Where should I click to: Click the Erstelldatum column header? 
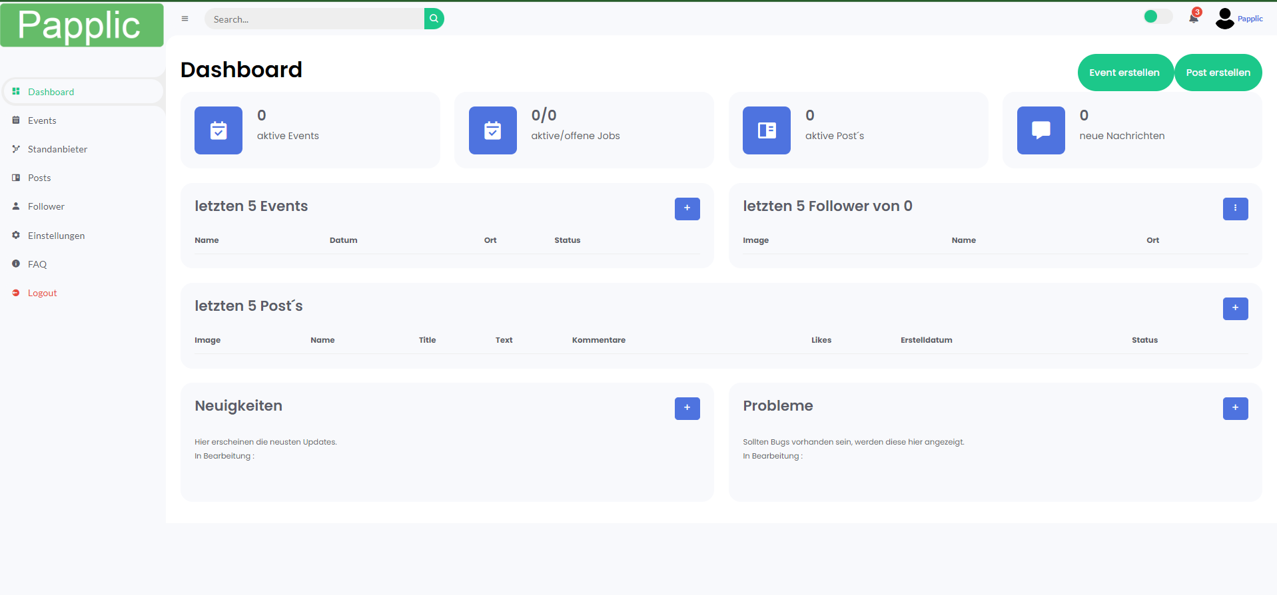[x=927, y=340]
